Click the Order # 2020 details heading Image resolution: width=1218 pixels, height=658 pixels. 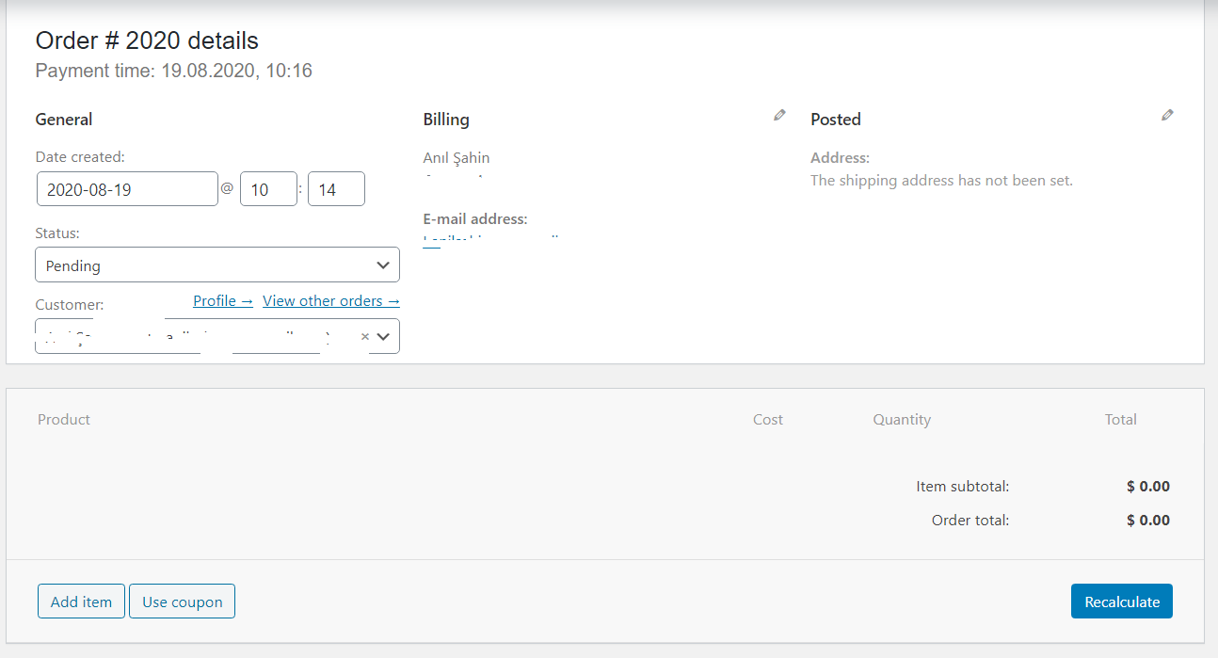click(146, 40)
